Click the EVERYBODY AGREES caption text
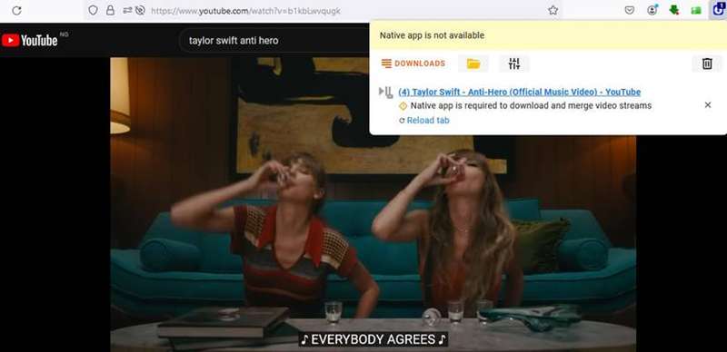727x352 pixels. 373,339
